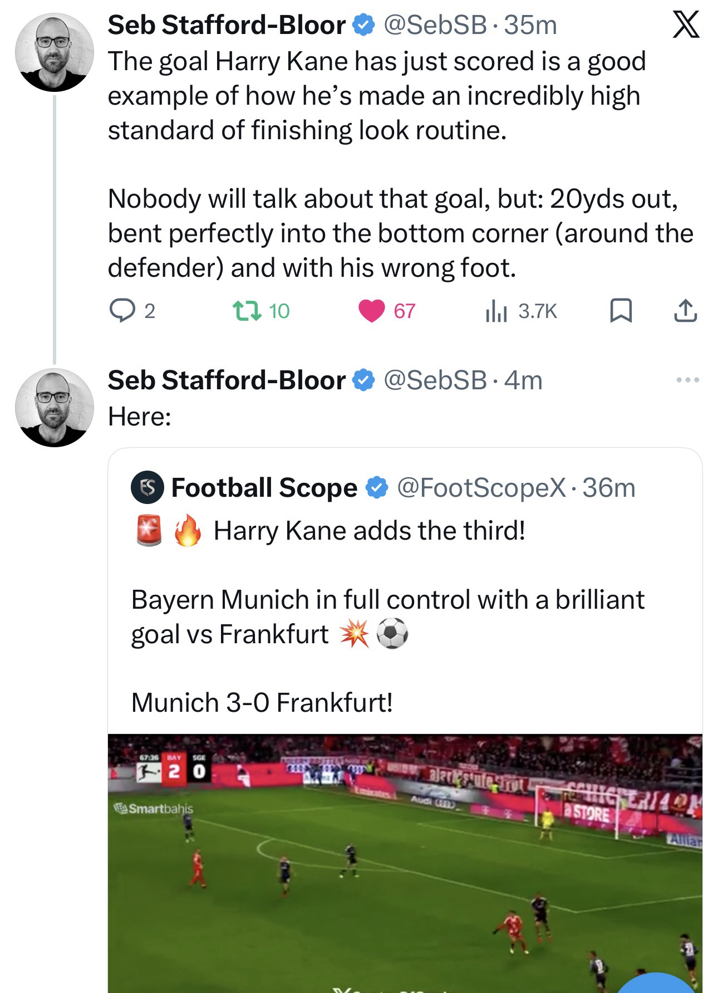This screenshot has height=993, width=718.
Task: Open Seb Stafford-Bloor's top profile avatar
Action: pyautogui.click(x=55, y=52)
